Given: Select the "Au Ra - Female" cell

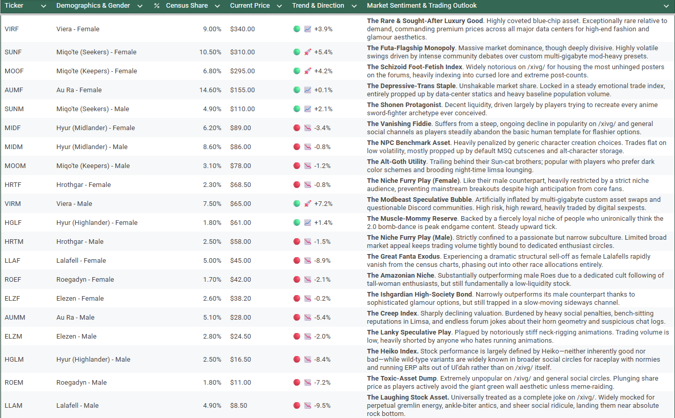Looking at the screenshot, I should tap(79, 90).
